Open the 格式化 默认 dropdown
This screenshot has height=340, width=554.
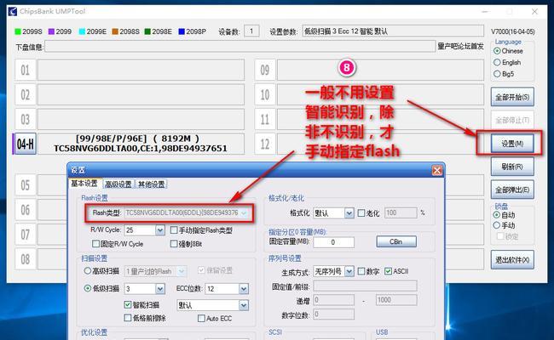point(349,213)
